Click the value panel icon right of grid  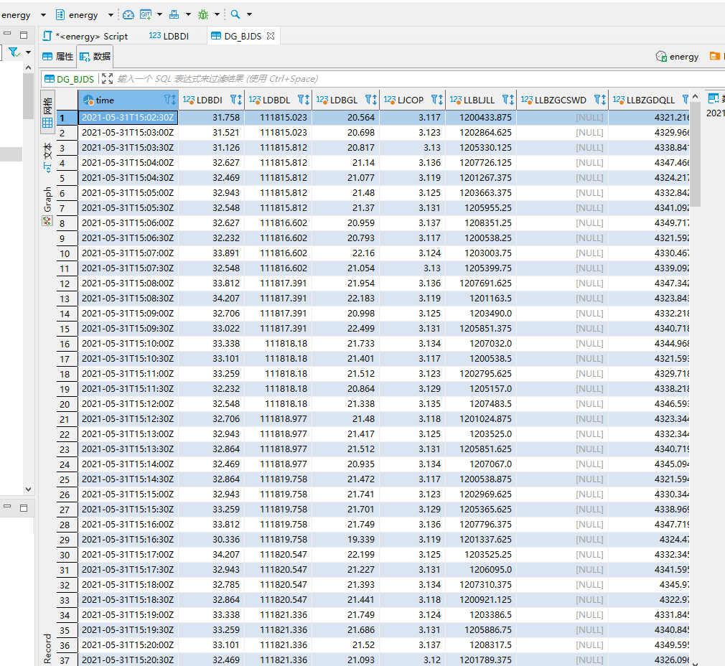tap(714, 98)
